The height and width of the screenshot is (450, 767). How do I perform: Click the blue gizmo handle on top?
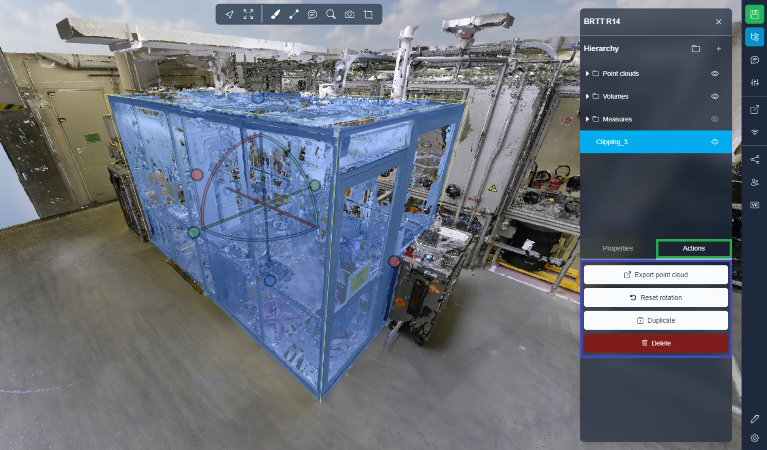[x=258, y=98]
